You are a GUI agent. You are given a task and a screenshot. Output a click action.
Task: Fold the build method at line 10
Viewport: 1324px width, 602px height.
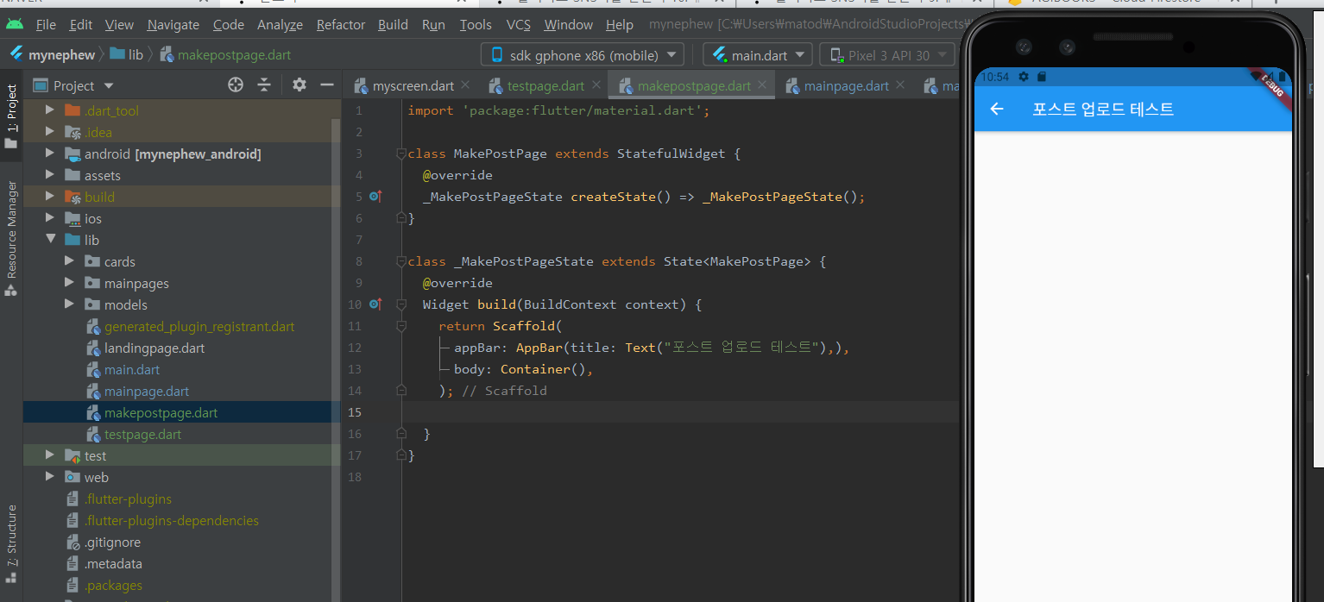pyautogui.click(x=400, y=304)
